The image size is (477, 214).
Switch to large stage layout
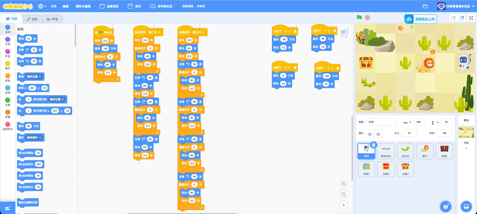click(x=462, y=18)
